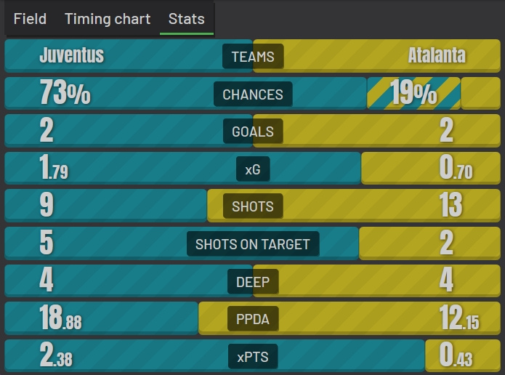Select Juventus xG value 1.79
This screenshot has height=375, width=505.
pyautogui.click(x=54, y=167)
